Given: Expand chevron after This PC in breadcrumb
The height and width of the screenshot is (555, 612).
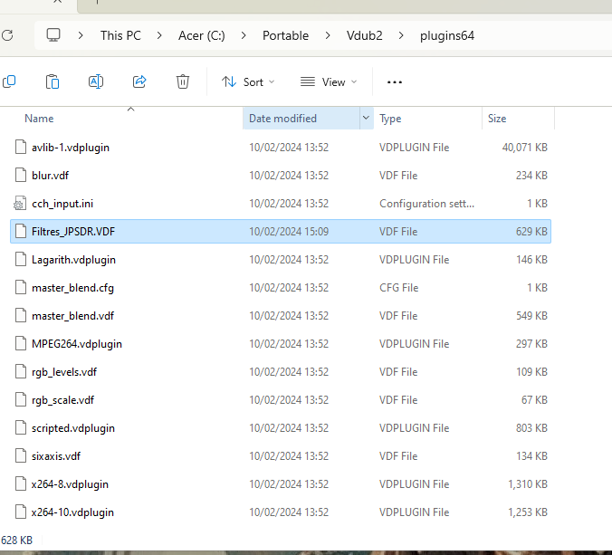Looking at the screenshot, I should tap(159, 35).
